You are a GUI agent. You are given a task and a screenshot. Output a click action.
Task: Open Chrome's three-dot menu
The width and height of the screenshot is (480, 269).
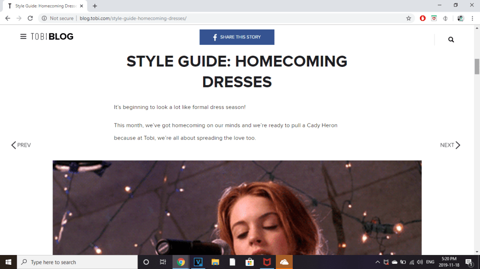[x=472, y=18]
